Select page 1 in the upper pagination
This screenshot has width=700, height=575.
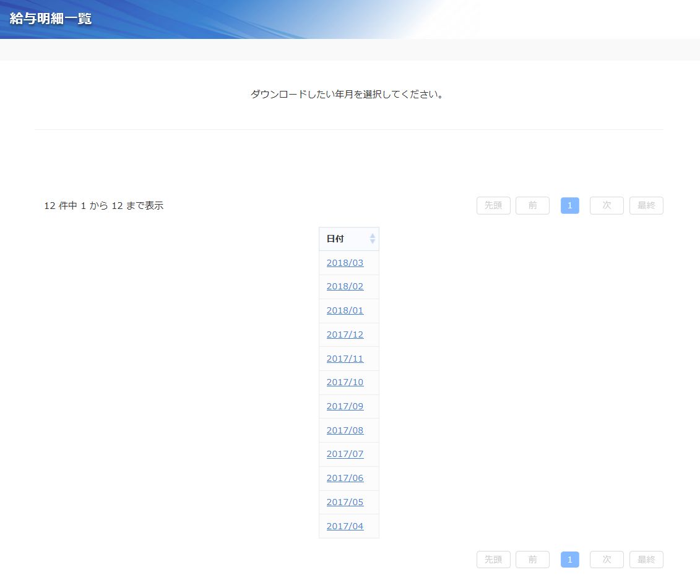tap(569, 205)
